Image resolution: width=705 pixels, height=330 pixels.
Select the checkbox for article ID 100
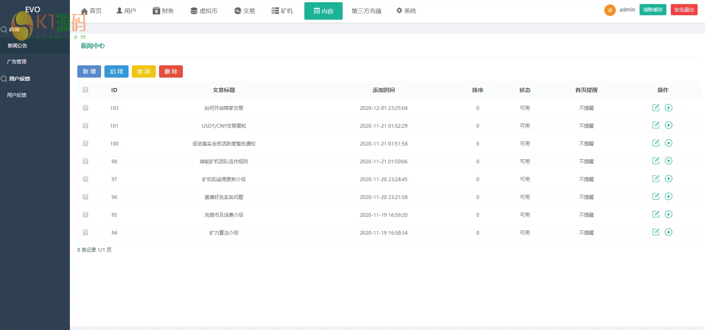coord(85,144)
